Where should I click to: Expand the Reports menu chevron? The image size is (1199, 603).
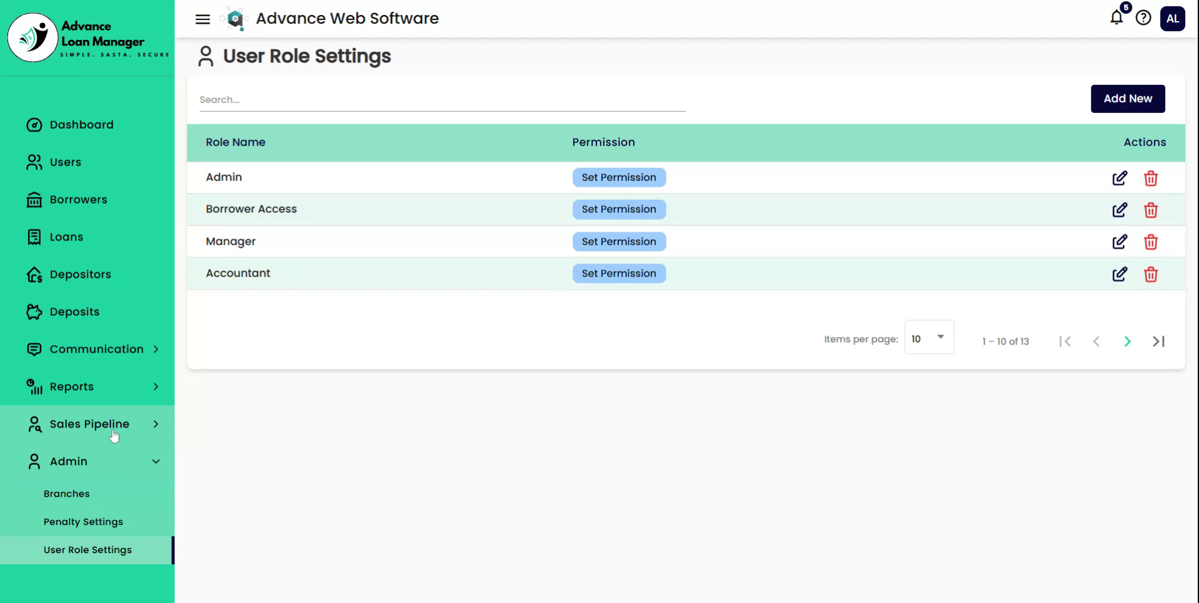pyautogui.click(x=155, y=386)
